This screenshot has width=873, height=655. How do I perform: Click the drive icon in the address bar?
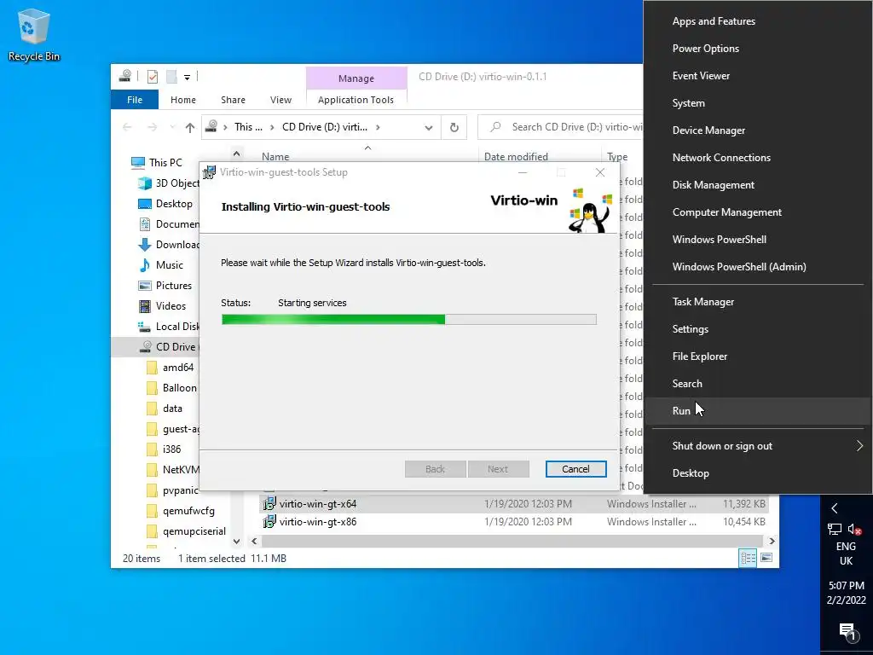click(211, 126)
